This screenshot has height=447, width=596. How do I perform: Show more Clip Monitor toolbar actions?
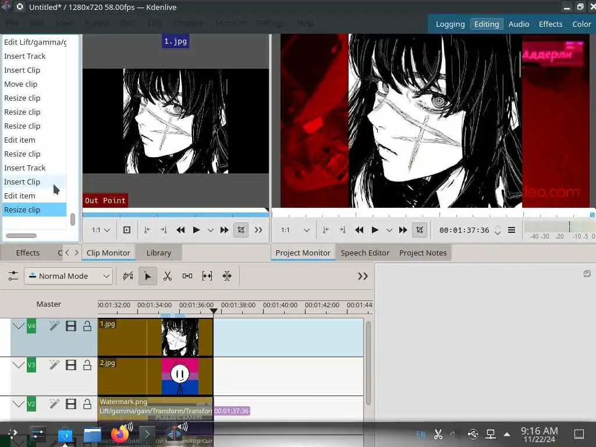(x=258, y=230)
